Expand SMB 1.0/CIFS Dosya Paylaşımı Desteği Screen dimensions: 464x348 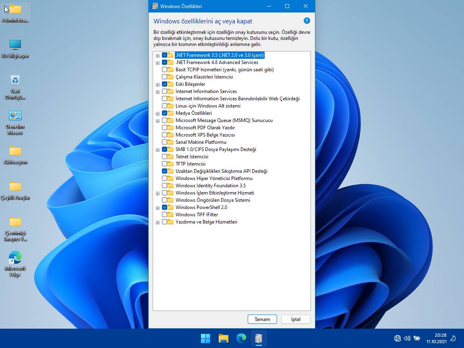click(x=158, y=150)
